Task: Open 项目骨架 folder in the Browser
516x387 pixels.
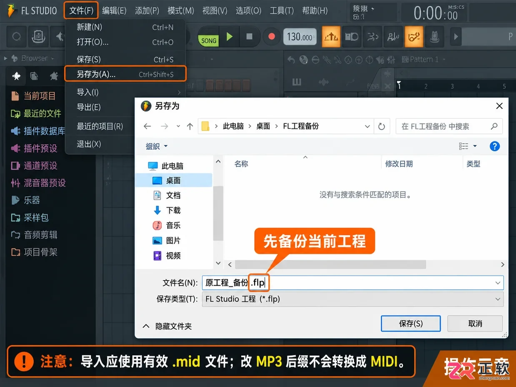Action: point(34,252)
